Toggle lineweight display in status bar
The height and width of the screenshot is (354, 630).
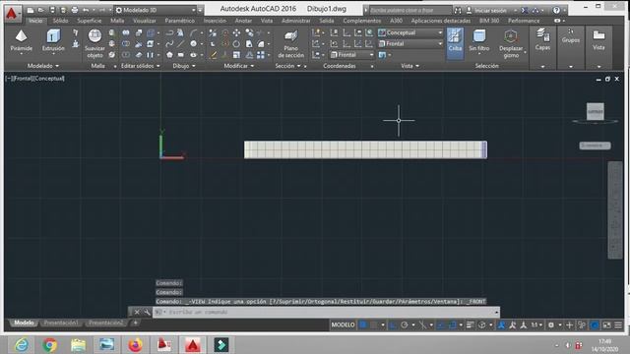(x=470, y=324)
